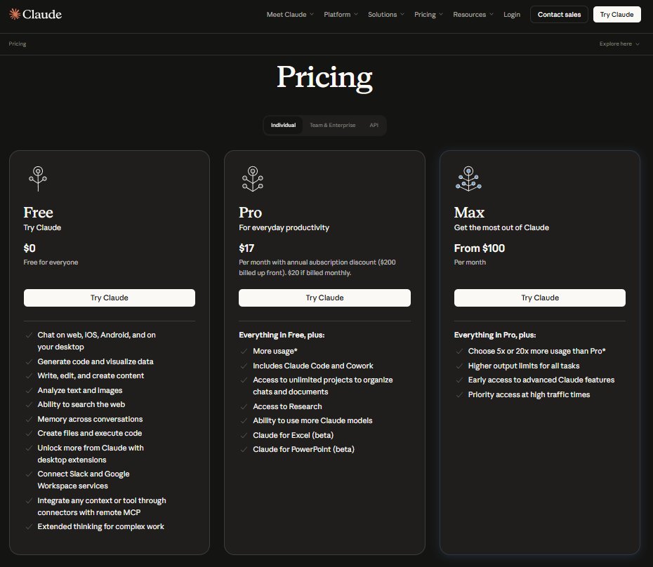Open the Meet Claude dropdown menu
The image size is (653, 567).
coord(290,15)
